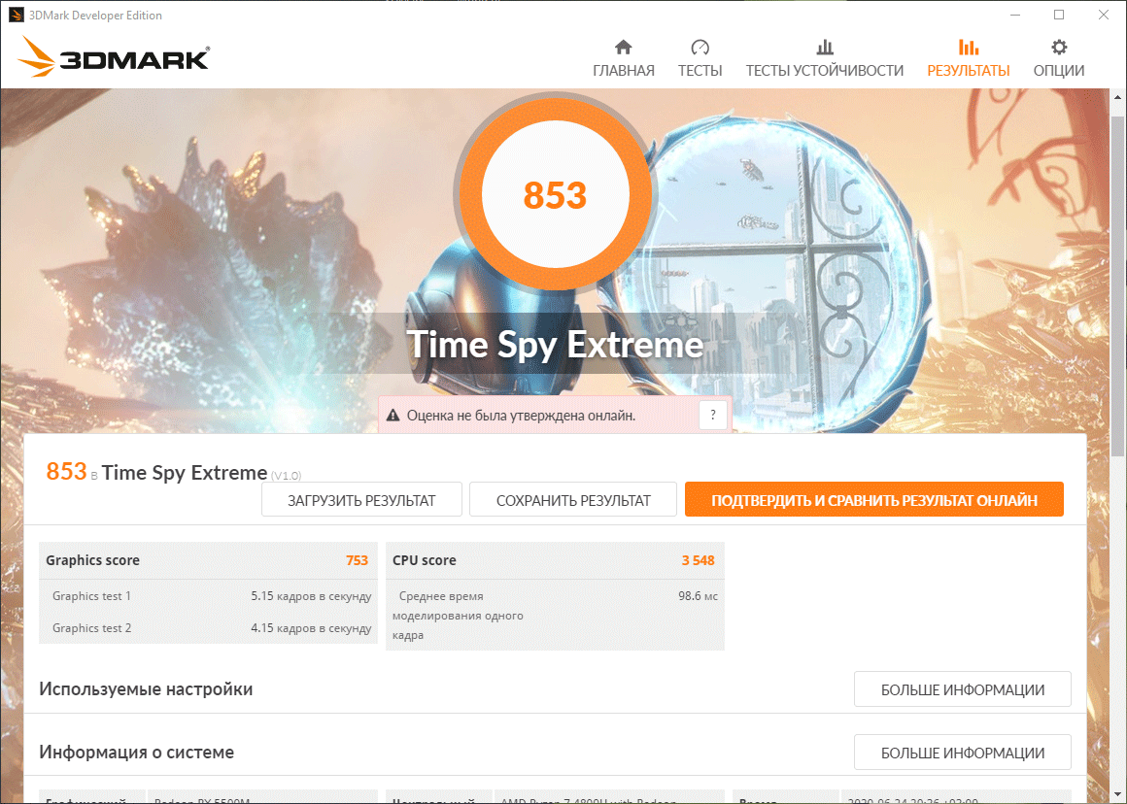Click the warning triangle icon in validation notice
Viewport: 1127px width, 804px height.
tap(393, 416)
